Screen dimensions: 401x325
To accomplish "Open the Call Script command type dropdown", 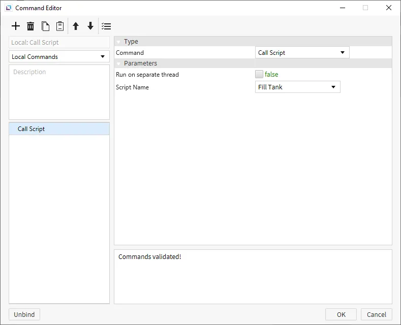I will pos(302,53).
